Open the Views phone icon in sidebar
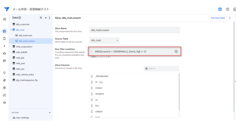The width and height of the screenshot is (236, 125). tap(4, 38)
